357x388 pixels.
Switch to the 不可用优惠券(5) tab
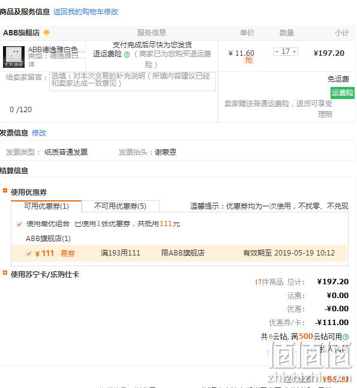click(x=121, y=206)
